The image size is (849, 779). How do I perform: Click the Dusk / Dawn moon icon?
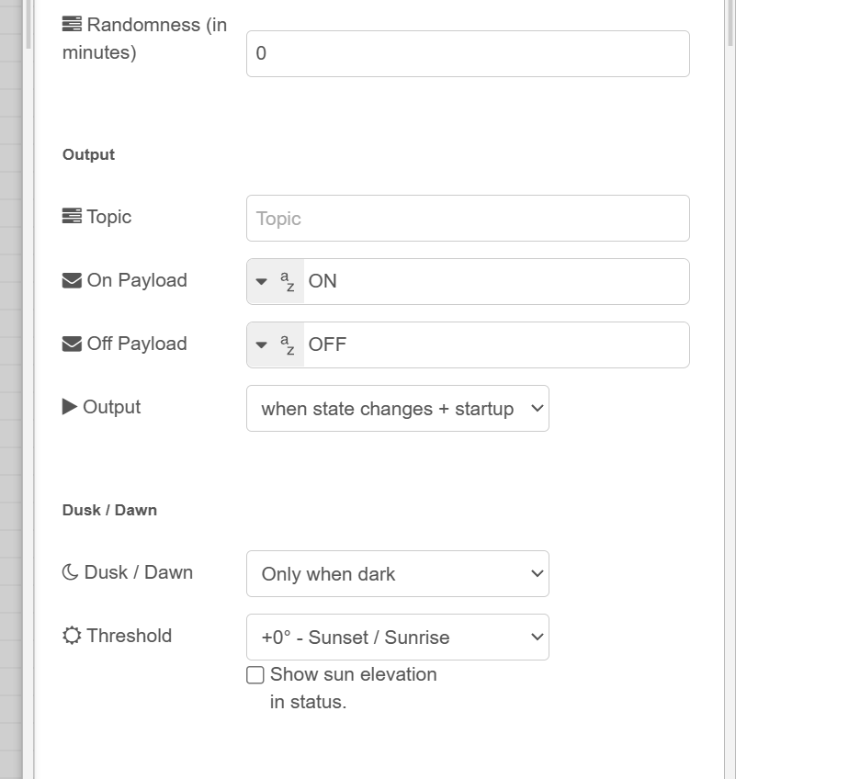pyautogui.click(x=71, y=572)
